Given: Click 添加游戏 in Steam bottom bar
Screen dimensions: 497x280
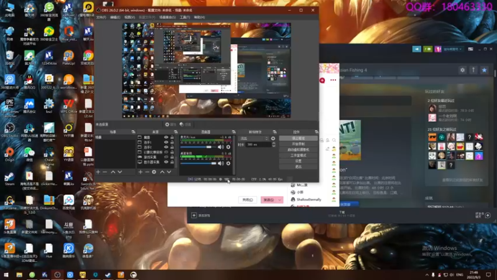Looking at the screenshot, I should [x=201, y=215].
